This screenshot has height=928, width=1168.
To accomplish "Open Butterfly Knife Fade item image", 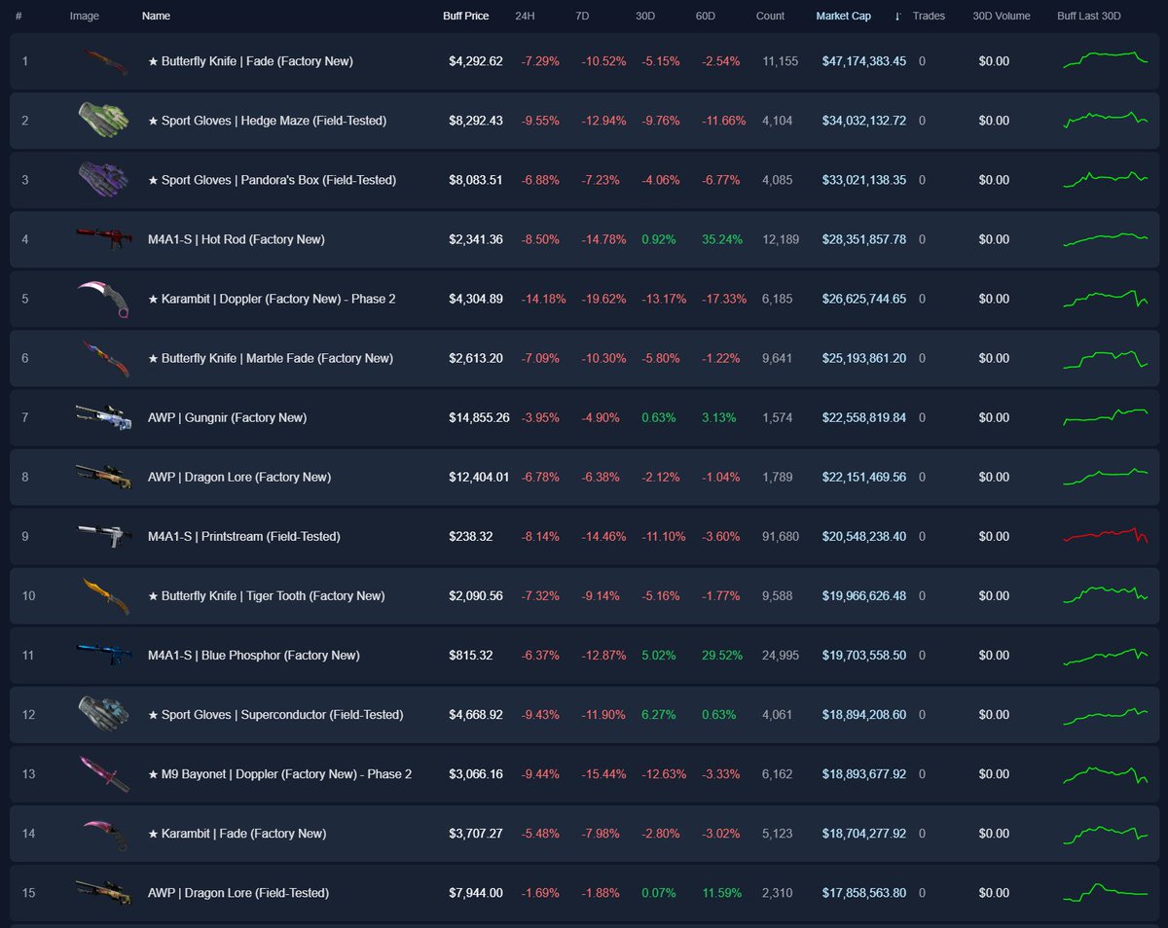I will pyautogui.click(x=103, y=61).
